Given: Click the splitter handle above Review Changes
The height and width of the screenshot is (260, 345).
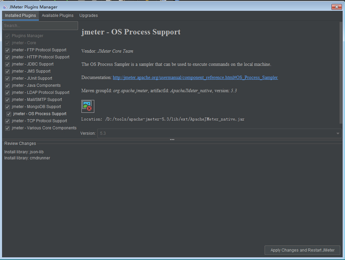Looking at the screenshot, I should click(172, 139).
